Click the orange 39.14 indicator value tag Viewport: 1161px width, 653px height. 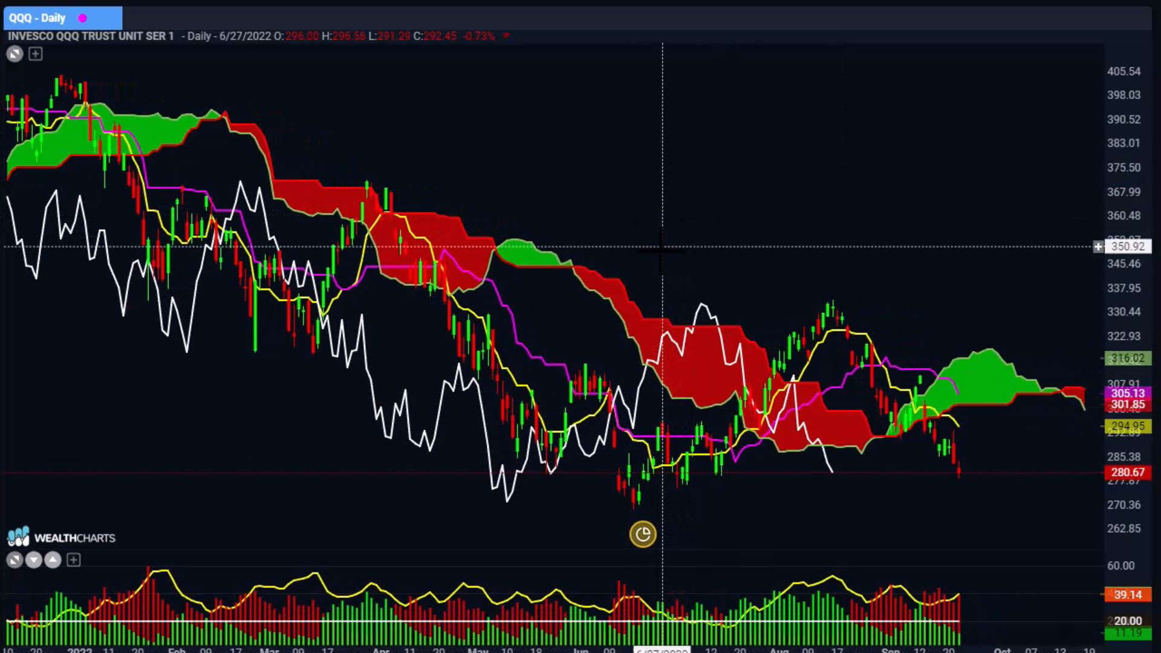(x=1128, y=595)
